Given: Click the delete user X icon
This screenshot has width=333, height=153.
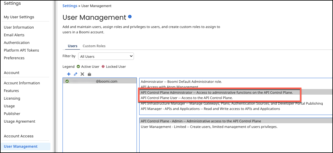Looking at the screenshot, I should click(x=82, y=74).
